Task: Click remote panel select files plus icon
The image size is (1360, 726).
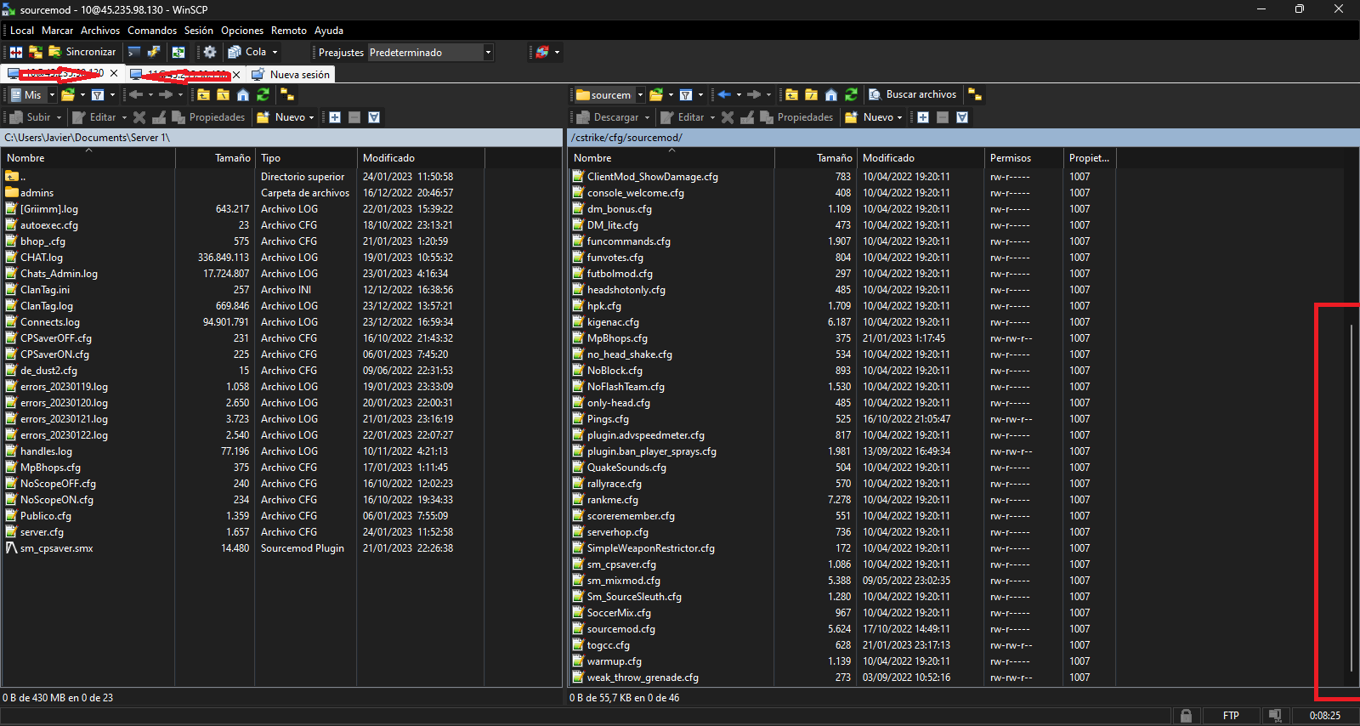Action: click(923, 117)
